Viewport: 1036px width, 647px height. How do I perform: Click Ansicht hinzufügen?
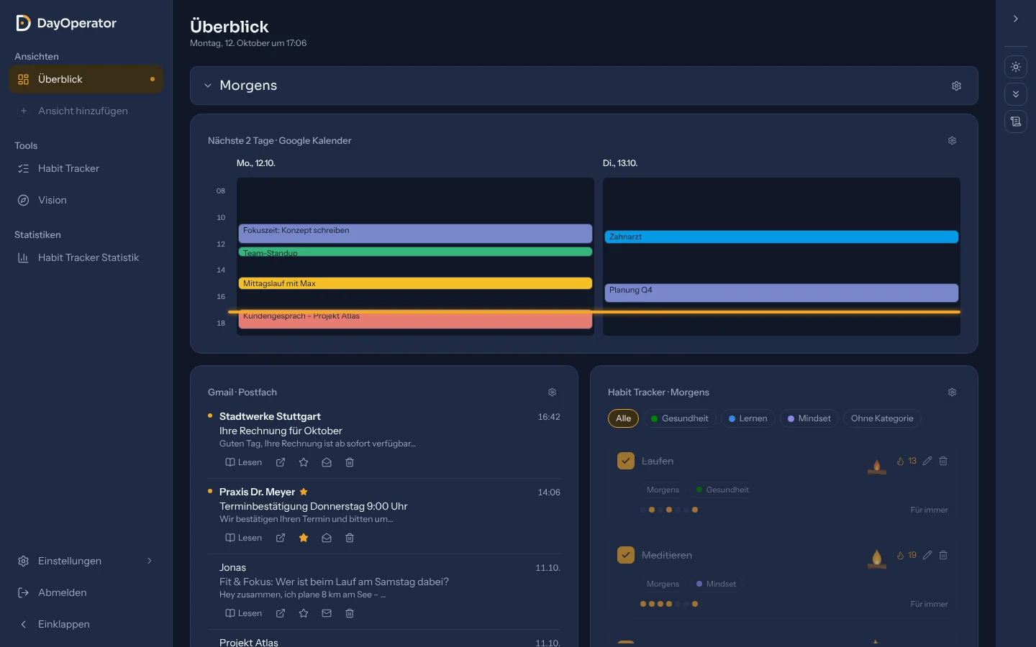86,111
